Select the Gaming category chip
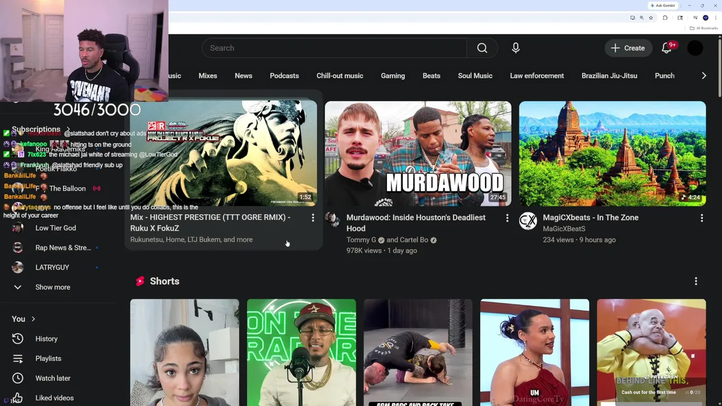This screenshot has height=406, width=722. [x=393, y=76]
